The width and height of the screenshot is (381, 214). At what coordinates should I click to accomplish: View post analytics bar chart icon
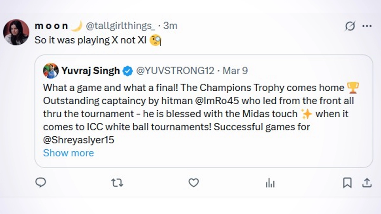270,183
